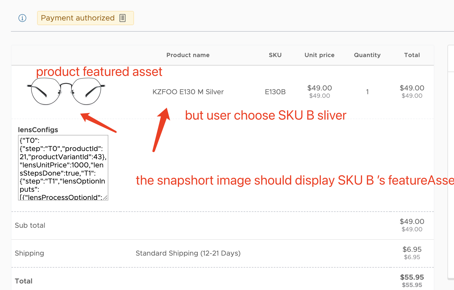Click the Quantity column header
The image size is (454, 290).
pos(367,55)
